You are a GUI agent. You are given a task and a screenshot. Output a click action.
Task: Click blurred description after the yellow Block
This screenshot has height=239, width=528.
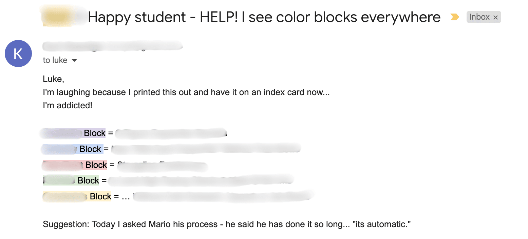coord(223,196)
